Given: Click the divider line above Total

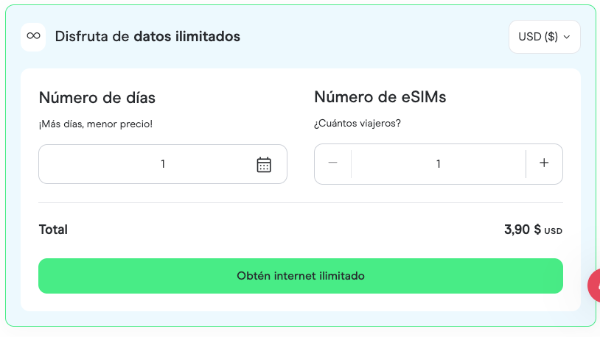Looking at the screenshot, I should 300,203.
